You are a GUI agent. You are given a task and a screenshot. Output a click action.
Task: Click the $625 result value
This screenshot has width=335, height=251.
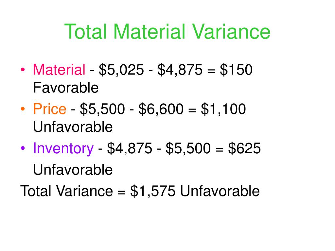[x=244, y=148]
